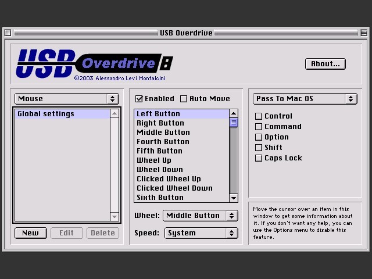
Task: Select Fifth Button in the list
Action: point(182,151)
